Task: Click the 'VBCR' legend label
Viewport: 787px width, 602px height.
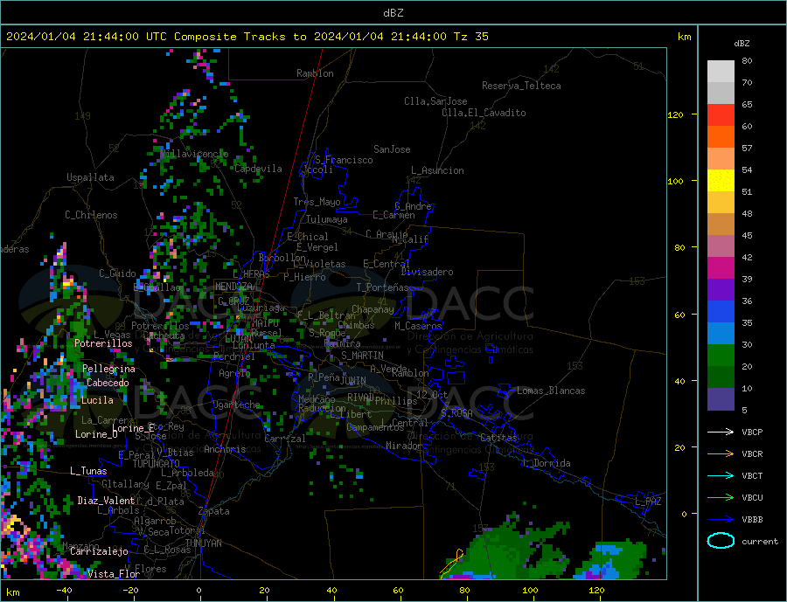Action: pos(752,454)
